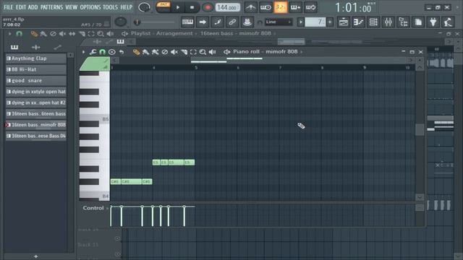Select the Piano roll Draw pencil tool
463x260 pixels.
136,52
